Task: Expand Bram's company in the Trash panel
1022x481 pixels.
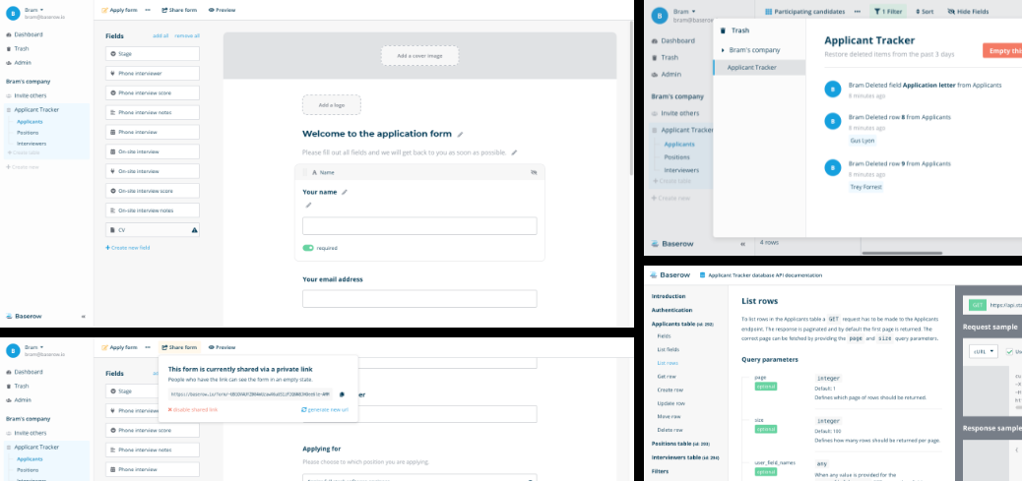Action: [x=723, y=49]
